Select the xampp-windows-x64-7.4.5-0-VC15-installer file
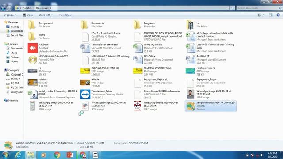Image resolution: width=283 pixels, height=159 pixels. pos(210,106)
